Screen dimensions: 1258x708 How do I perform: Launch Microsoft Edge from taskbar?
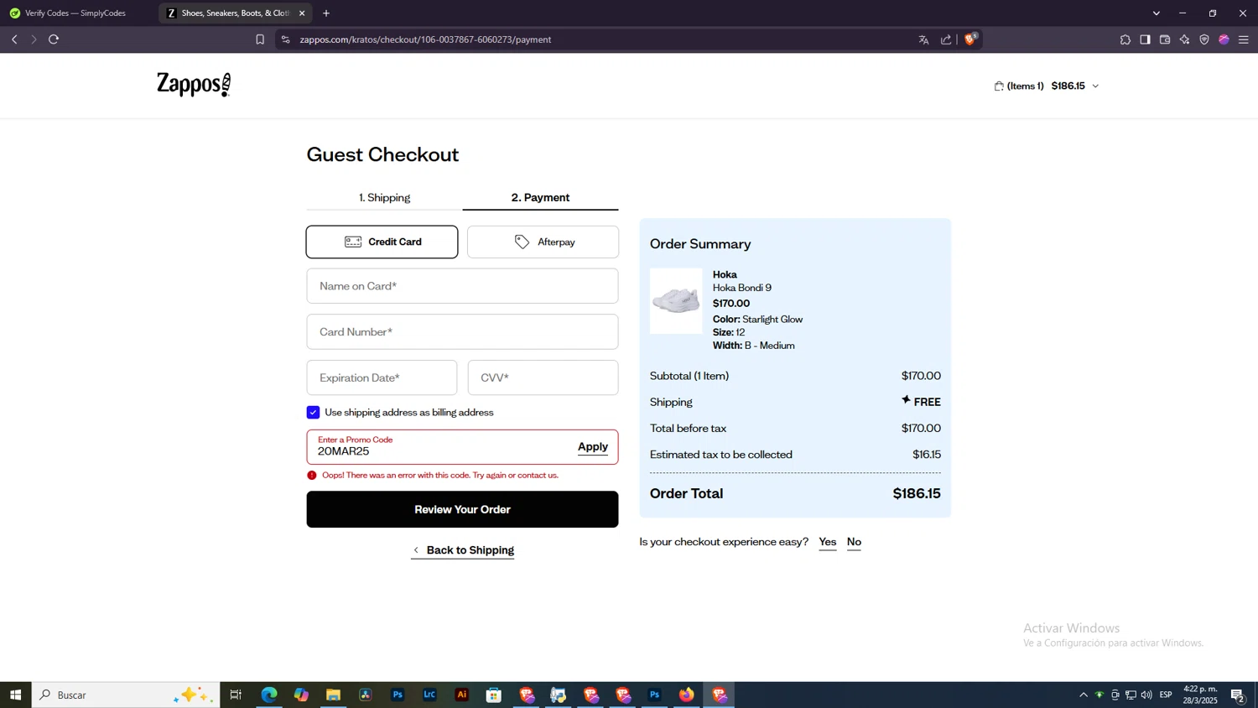point(269,695)
